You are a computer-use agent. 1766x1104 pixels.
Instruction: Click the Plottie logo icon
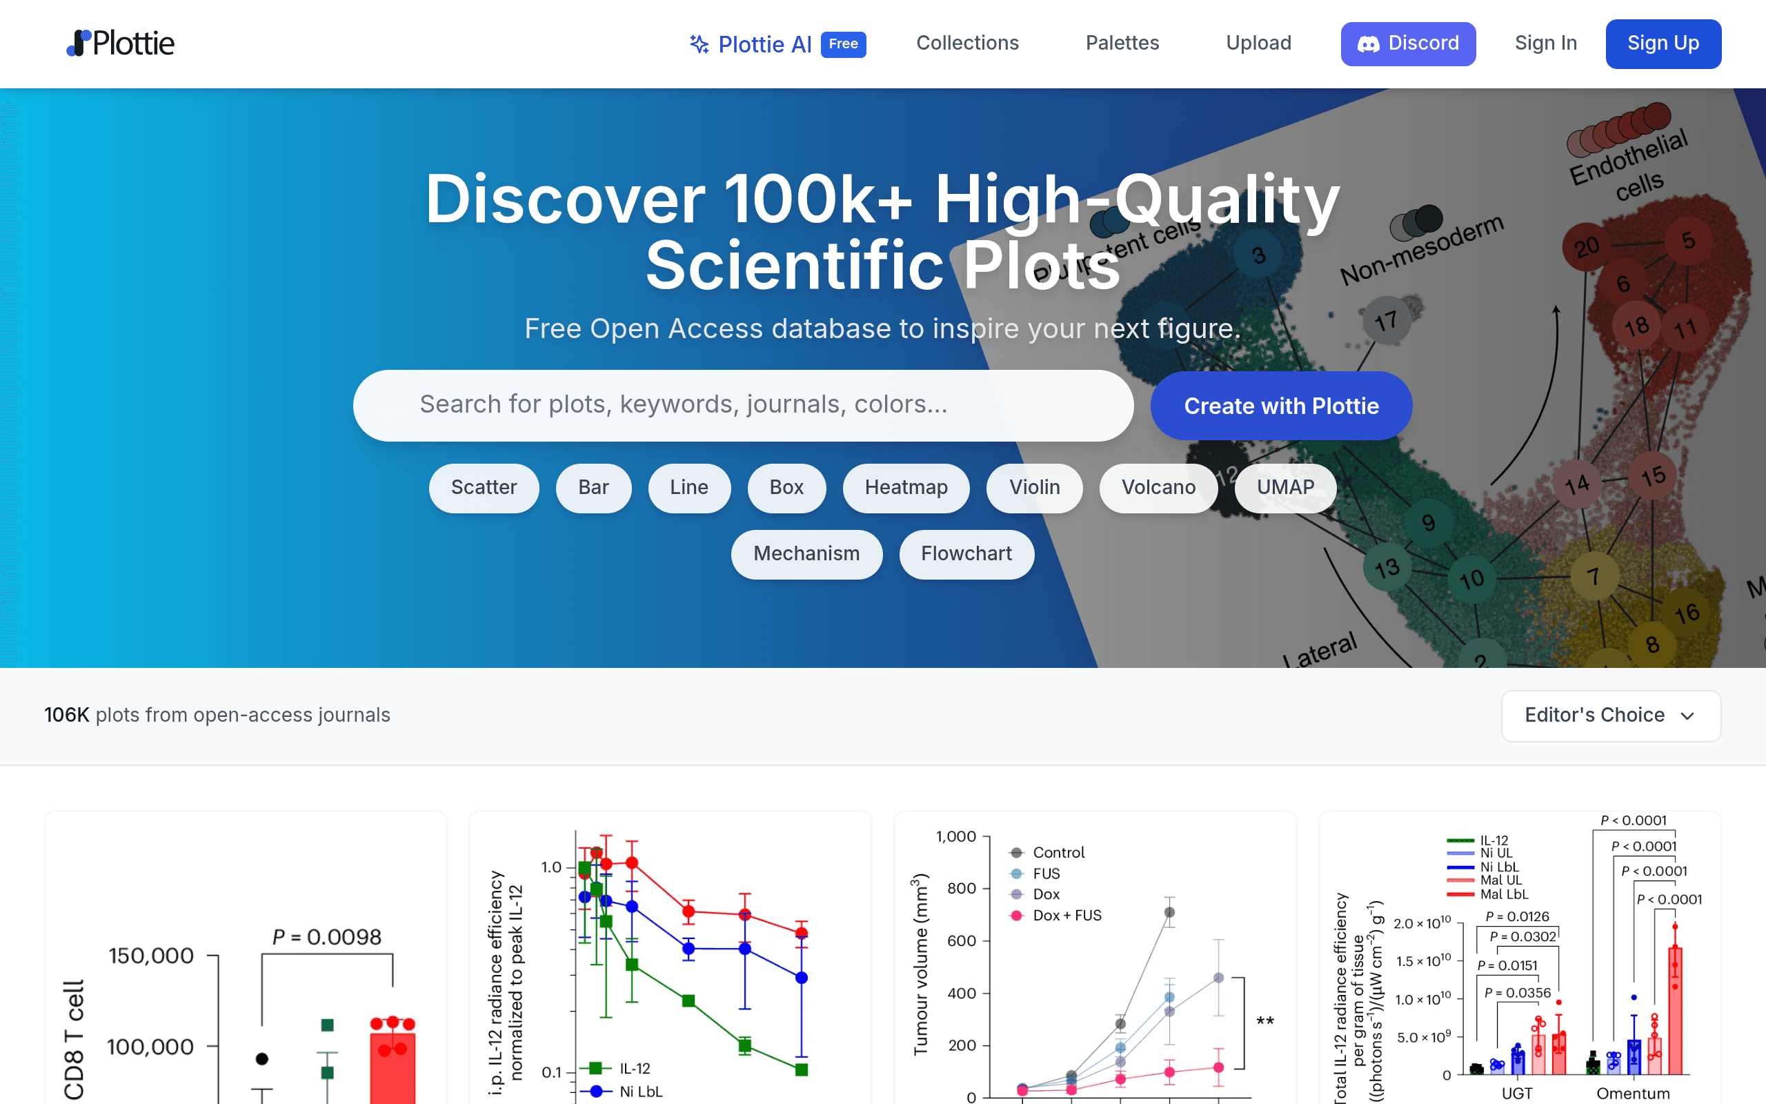(x=78, y=43)
